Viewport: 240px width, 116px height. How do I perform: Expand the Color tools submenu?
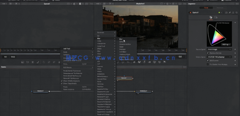click(x=105, y=41)
